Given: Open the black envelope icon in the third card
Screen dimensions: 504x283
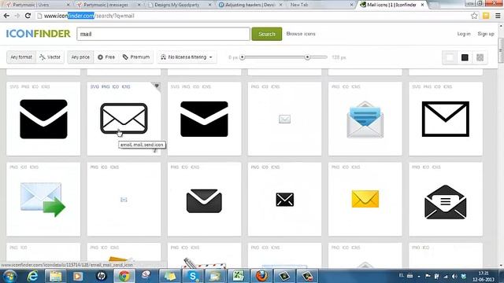Looking at the screenshot, I should point(204,119).
